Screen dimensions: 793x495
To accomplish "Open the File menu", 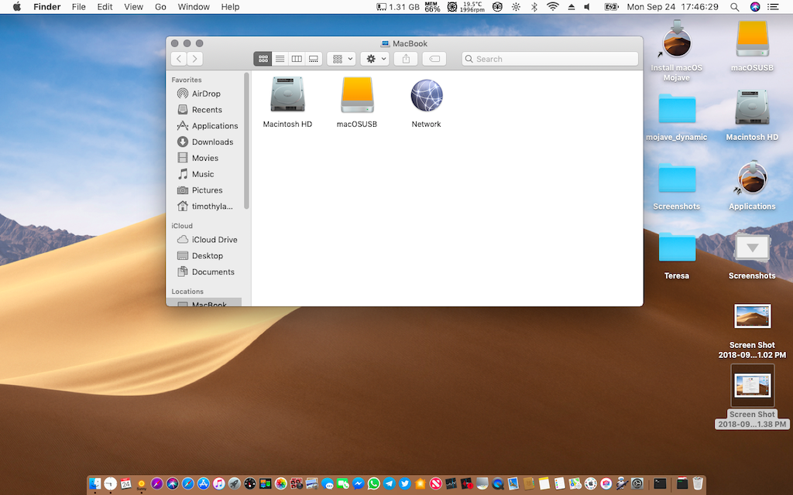I will click(78, 6).
